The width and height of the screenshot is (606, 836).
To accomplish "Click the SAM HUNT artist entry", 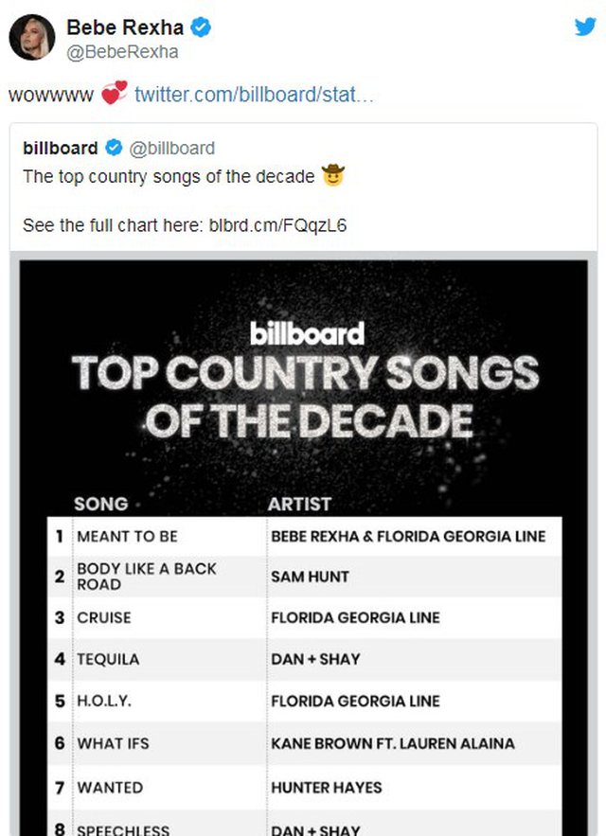I will pyautogui.click(x=310, y=577).
